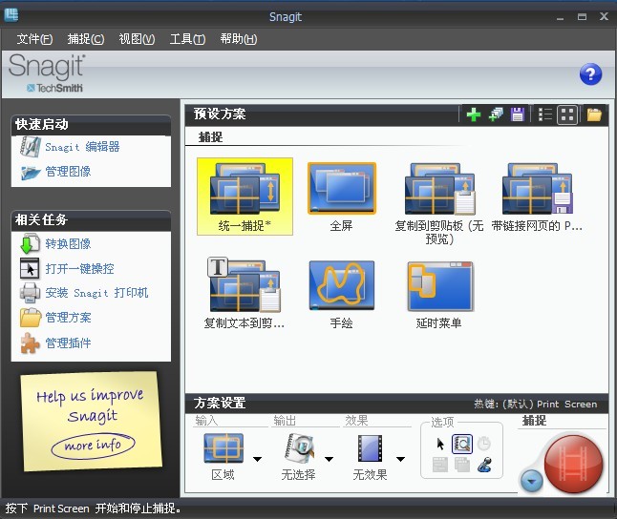Select the 延时菜单 profile
This screenshot has height=519, width=617.
[439, 293]
